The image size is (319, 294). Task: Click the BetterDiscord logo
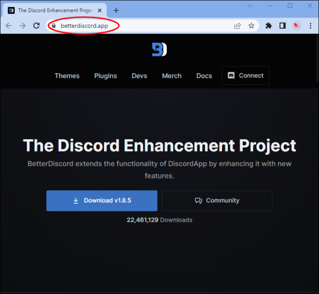click(159, 49)
